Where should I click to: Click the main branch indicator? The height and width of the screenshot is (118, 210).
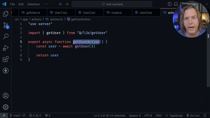tap(15, 115)
